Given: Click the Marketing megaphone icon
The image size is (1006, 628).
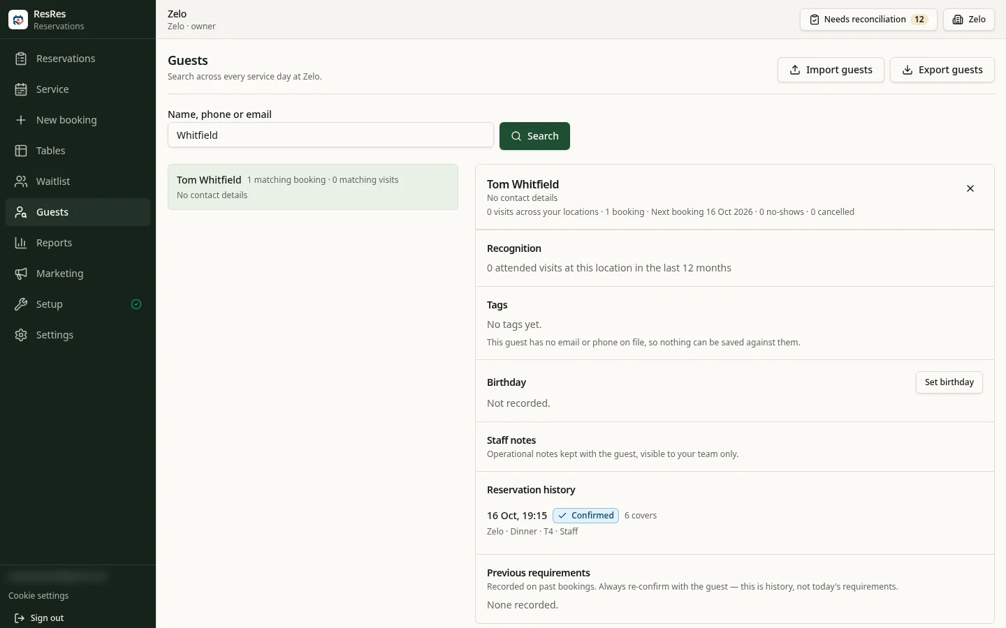Looking at the screenshot, I should pos(21,274).
